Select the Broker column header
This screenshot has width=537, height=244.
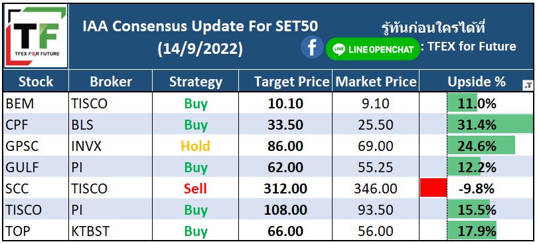(x=111, y=82)
